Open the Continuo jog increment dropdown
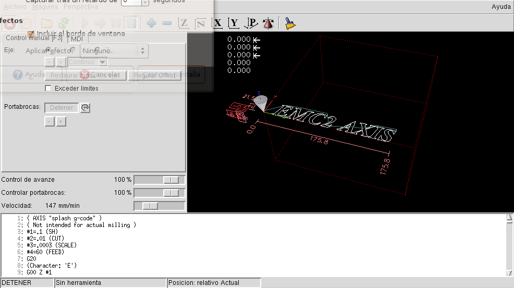This screenshot has height=288, width=514. [x=87, y=62]
